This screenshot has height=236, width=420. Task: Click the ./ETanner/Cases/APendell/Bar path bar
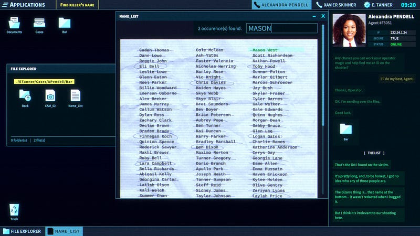(44, 82)
